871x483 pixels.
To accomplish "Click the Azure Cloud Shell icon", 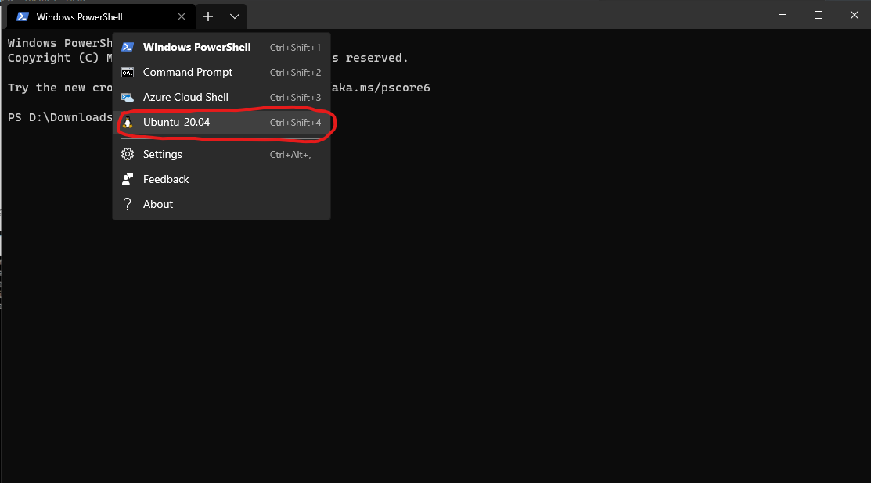I will (x=128, y=98).
